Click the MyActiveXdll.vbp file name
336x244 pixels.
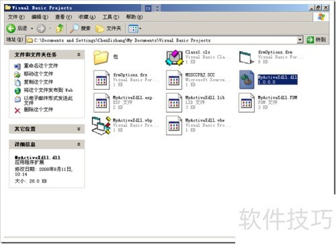(x=132, y=121)
